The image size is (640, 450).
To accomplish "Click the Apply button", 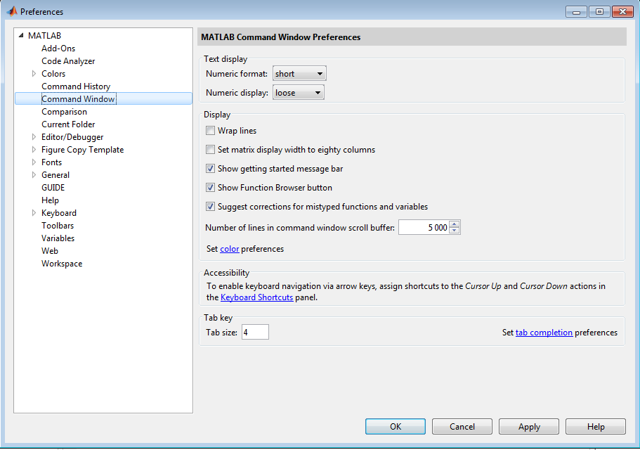I will pyautogui.click(x=529, y=426).
